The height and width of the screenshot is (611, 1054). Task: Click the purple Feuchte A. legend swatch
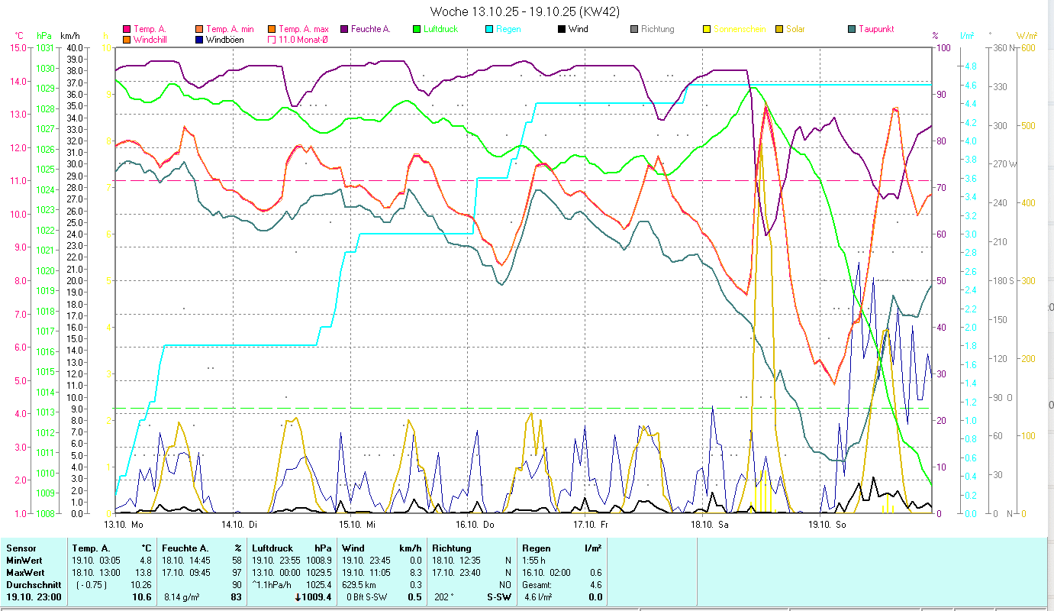coord(344,29)
